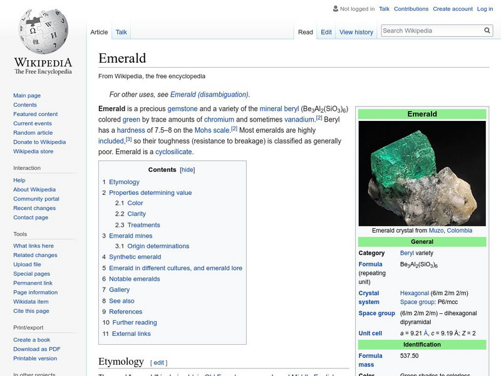Screen dimensions: 501x376
Task: Jump to Notable emeralds section
Action: [135, 279]
